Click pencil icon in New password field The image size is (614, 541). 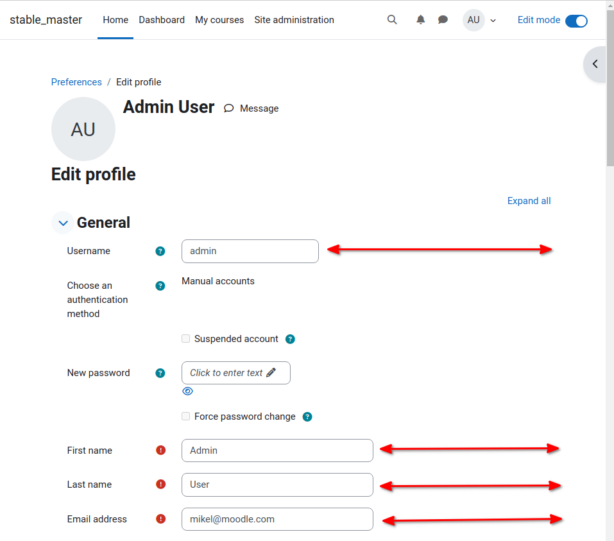271,373
